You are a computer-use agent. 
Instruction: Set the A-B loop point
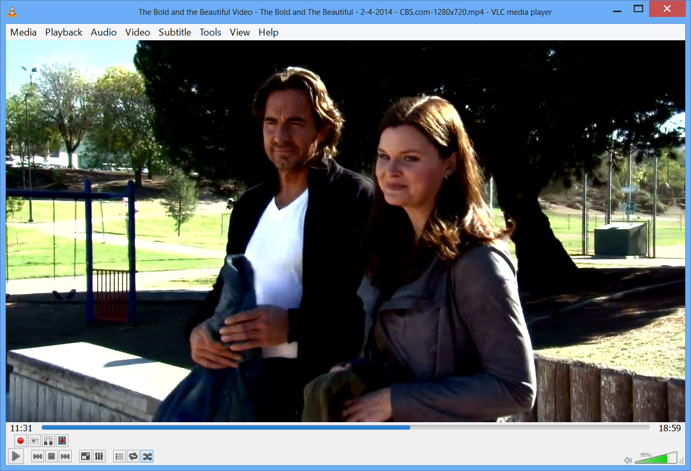point(48,440)
